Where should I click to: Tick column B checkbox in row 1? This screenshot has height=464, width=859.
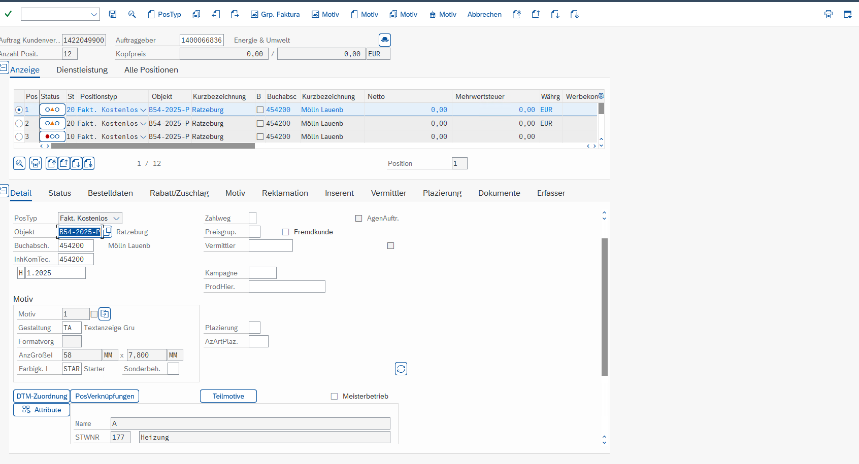[260, 110]
